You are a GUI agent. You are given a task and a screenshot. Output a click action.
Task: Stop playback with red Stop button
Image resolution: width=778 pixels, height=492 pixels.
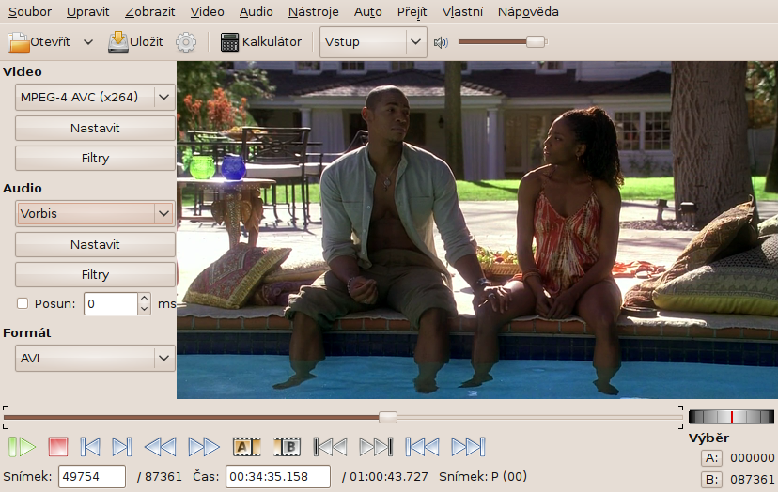pos(58,447)
